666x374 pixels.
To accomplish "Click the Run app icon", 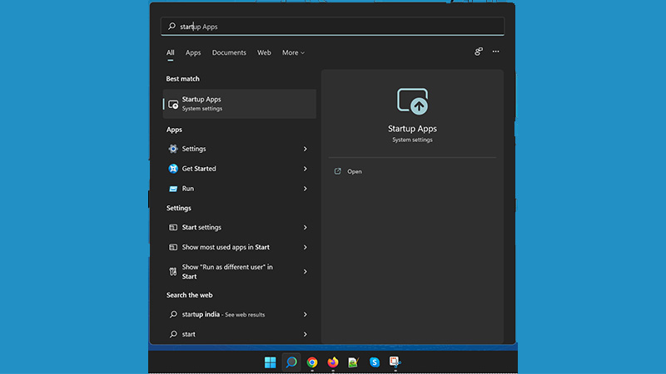I will (x=173, y=189).
